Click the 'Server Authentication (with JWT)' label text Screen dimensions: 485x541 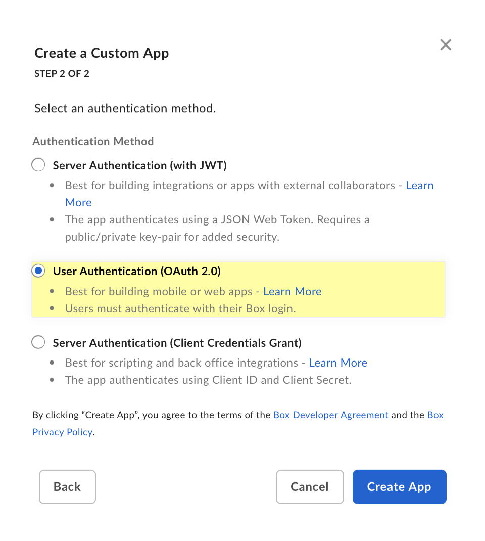tap(139, 165)
